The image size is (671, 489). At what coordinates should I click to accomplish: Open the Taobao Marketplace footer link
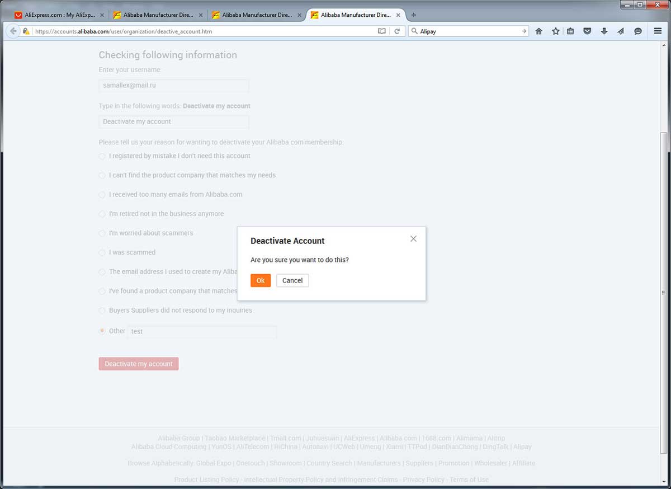click(x=235, y=438)
